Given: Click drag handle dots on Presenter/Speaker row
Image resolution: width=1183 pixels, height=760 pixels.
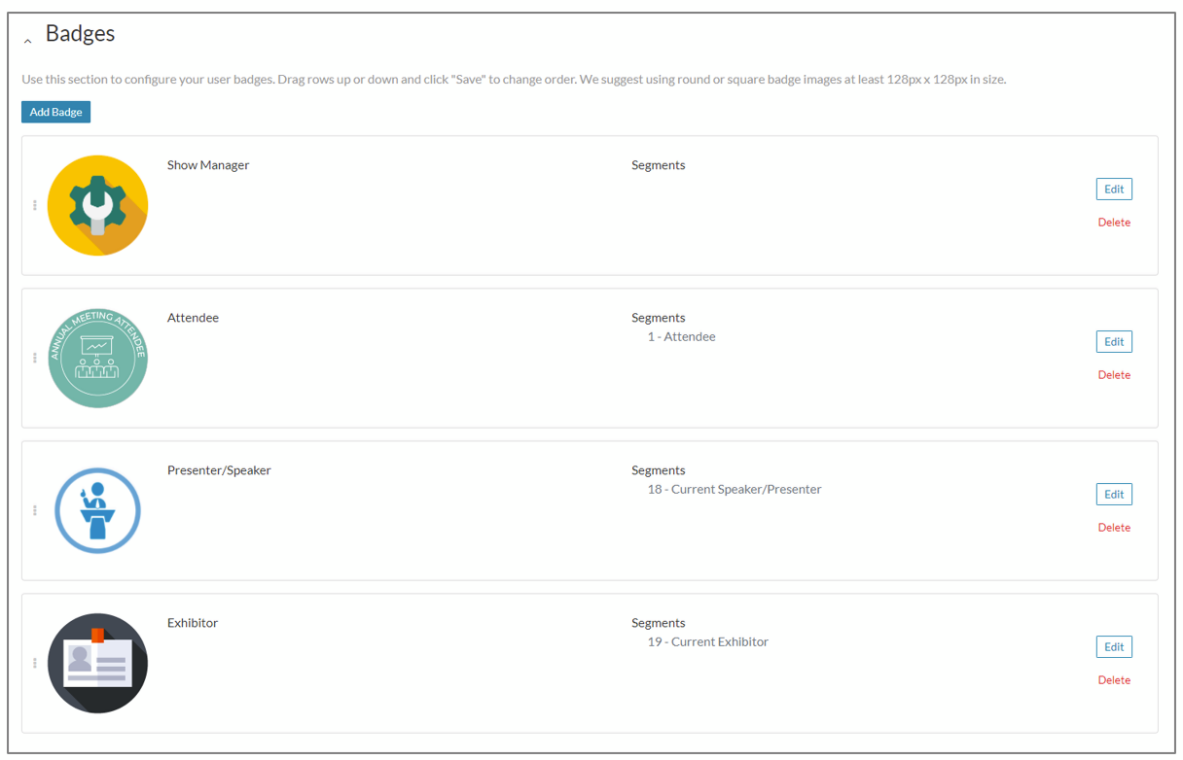Looking at the screenshot, I should pos(35,510).
